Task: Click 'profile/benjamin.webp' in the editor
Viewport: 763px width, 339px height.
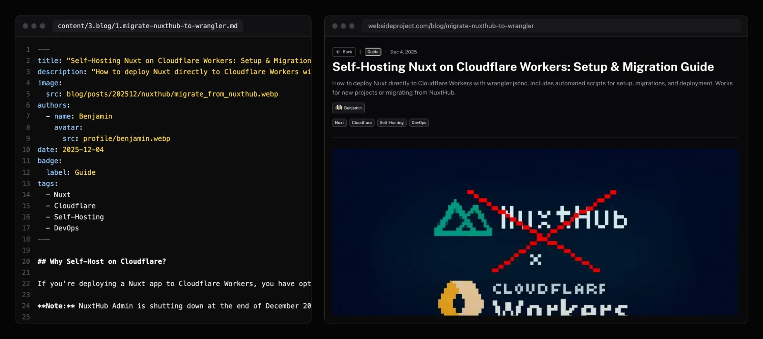Action: point(127,139)
